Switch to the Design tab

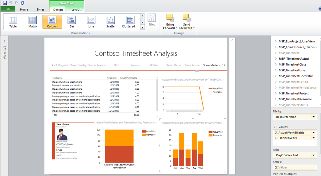[x=58, y=10]
